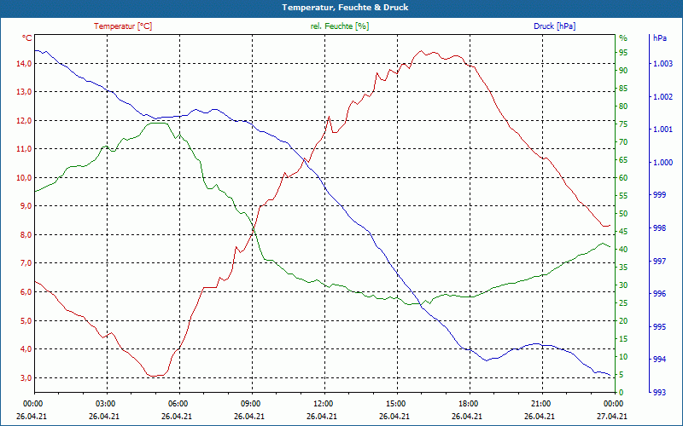Click the 18:00 time axis label
This screenshot has width=683, height=426.
click(468, 403)
